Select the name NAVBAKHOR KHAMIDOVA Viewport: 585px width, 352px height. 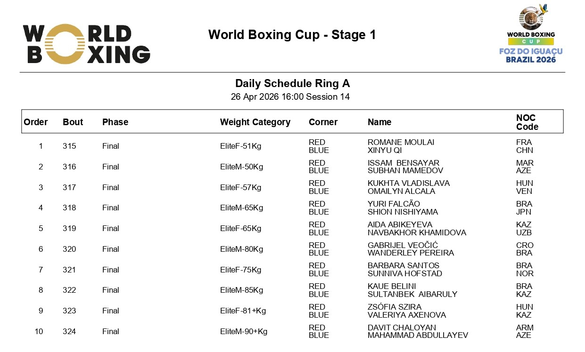[x=417, y=232]
